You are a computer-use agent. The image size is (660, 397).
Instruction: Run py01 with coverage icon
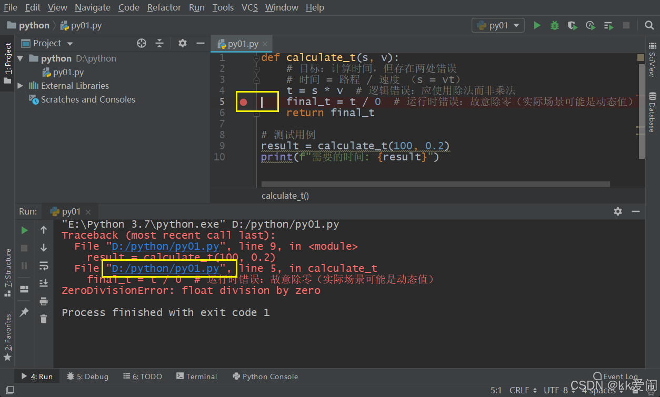click(572, 25)
